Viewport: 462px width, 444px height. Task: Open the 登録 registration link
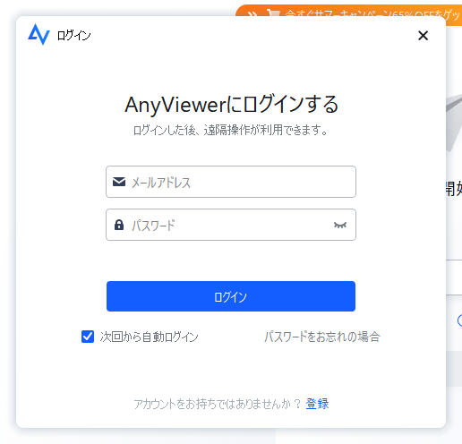[317, 404]
